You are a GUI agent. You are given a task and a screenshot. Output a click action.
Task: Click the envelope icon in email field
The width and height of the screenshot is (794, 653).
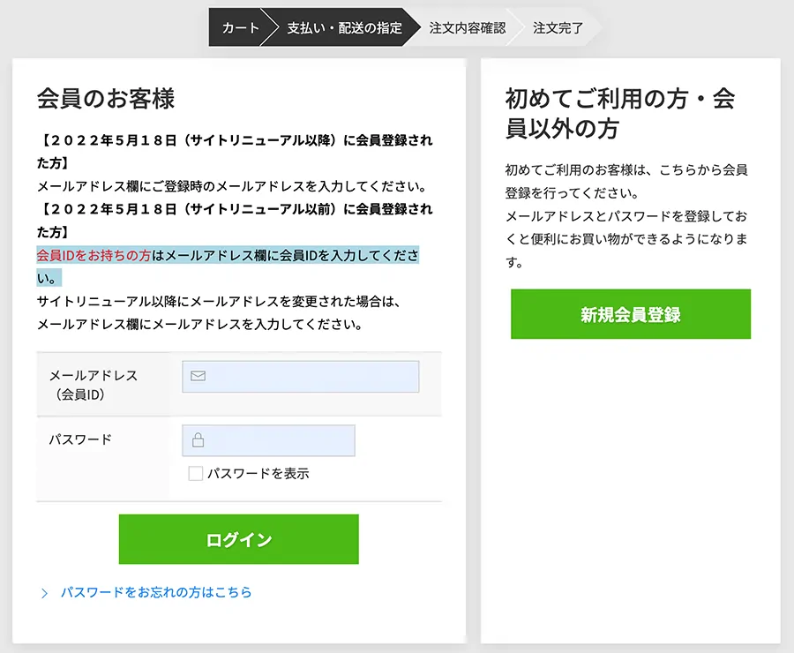[198, 376]
